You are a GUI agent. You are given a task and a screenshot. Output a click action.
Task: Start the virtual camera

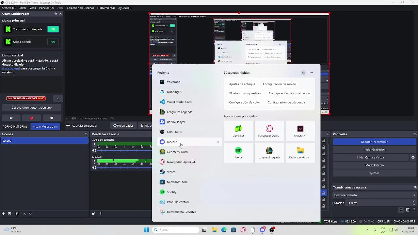coord(370,157)
